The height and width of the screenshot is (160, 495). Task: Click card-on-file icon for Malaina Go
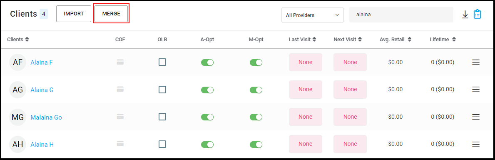120,117
